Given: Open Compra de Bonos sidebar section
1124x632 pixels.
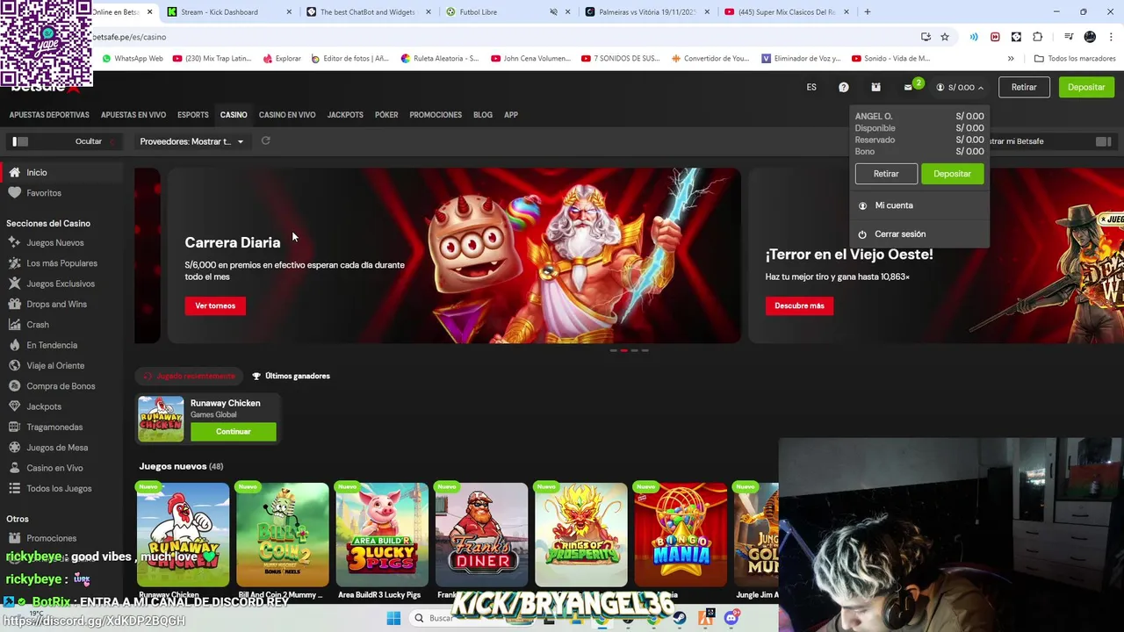Looking at the screenshot, I should (x=61, y=386).
